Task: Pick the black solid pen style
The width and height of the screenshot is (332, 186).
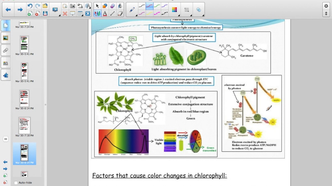Action: (142, 6)
